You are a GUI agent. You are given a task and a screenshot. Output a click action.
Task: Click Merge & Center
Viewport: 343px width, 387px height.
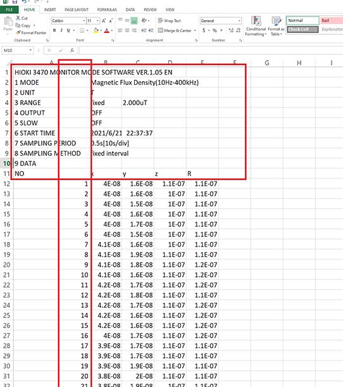pos(175,30)
